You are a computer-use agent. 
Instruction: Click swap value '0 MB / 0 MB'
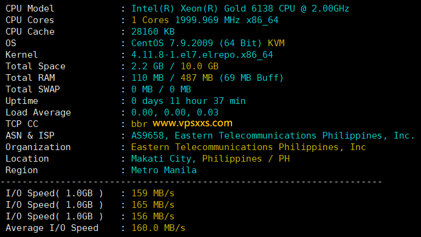click(161, 89)
